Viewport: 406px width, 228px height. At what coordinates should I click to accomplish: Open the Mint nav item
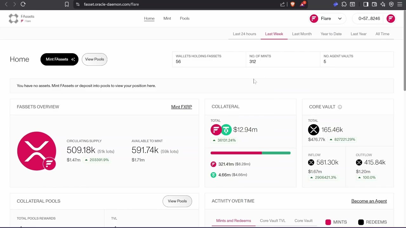coord(167,18)
